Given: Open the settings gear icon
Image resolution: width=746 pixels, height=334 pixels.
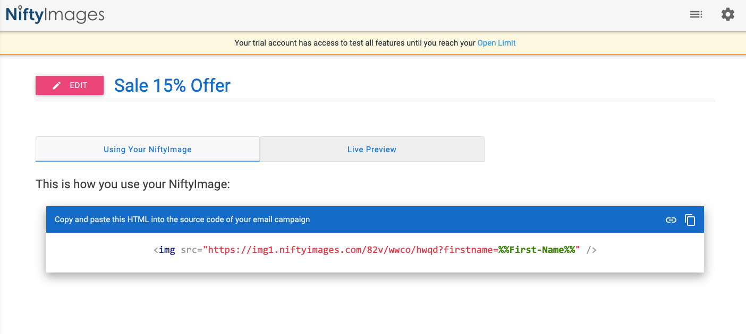Looking at the screenshot, I should [x=727, y=15].
